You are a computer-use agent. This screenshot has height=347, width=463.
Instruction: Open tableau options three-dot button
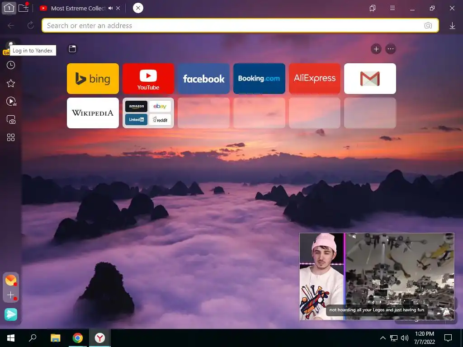pos(391,49)
